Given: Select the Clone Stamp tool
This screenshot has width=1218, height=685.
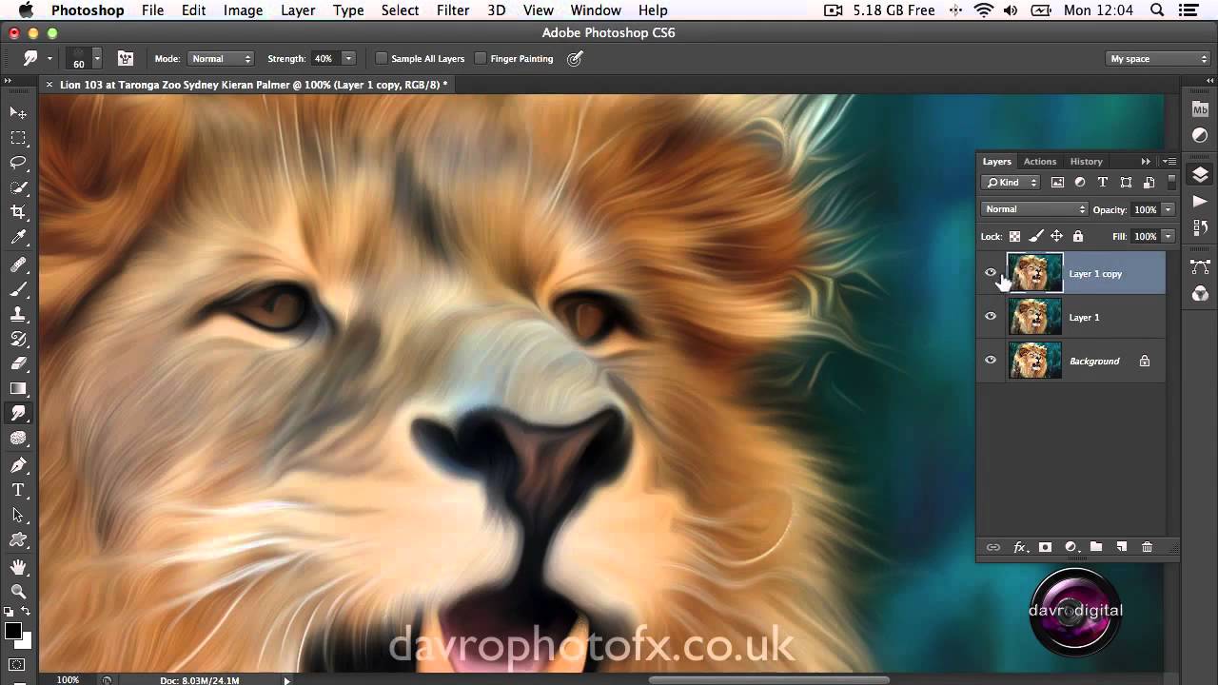Looking at the screenshot, I should tap(18, 314).
